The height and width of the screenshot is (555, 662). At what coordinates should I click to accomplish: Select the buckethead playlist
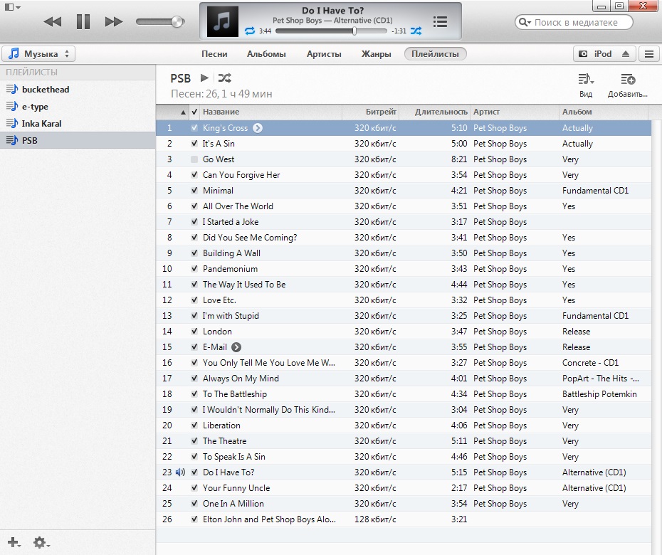tap(78, 90)
